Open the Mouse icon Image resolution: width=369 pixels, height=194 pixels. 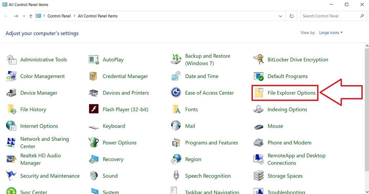[x=258, y=127]
